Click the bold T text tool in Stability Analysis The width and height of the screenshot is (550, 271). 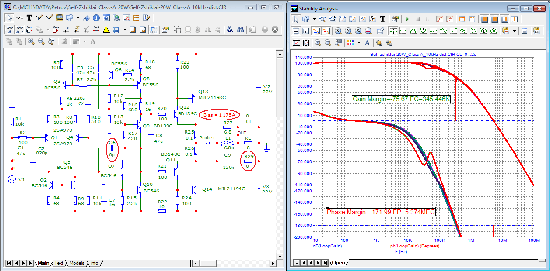pos(383,19)
